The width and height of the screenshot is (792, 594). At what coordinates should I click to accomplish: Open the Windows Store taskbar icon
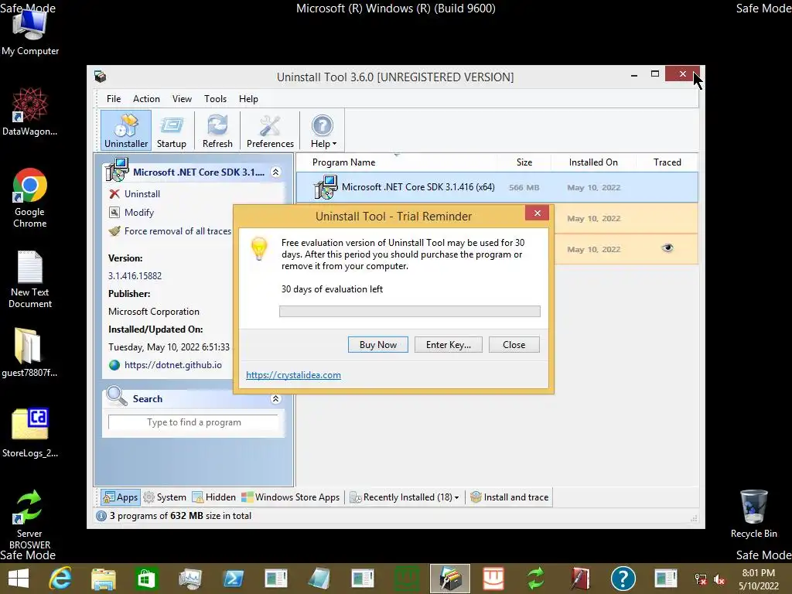tap(146, 579)
